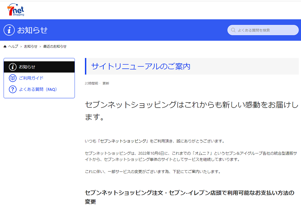Select ご利用ガイド in the sidebar menu
Screen dimensions: 301x214
pos(39,78)
